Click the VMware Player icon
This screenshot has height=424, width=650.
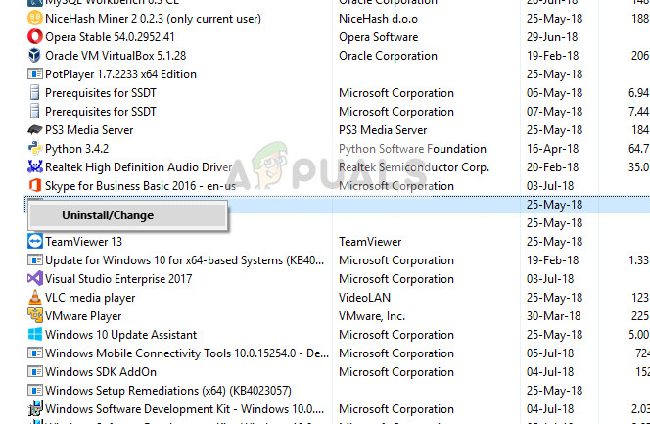coord(35,316)
